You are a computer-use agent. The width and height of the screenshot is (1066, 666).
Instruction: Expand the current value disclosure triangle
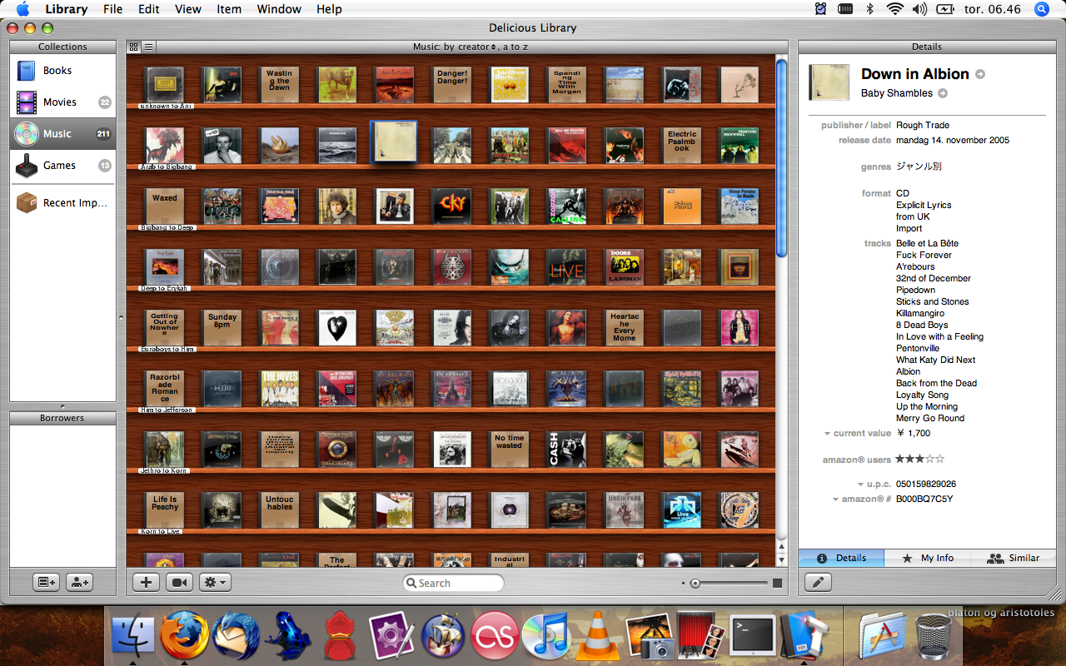click(x=827, y=434)
